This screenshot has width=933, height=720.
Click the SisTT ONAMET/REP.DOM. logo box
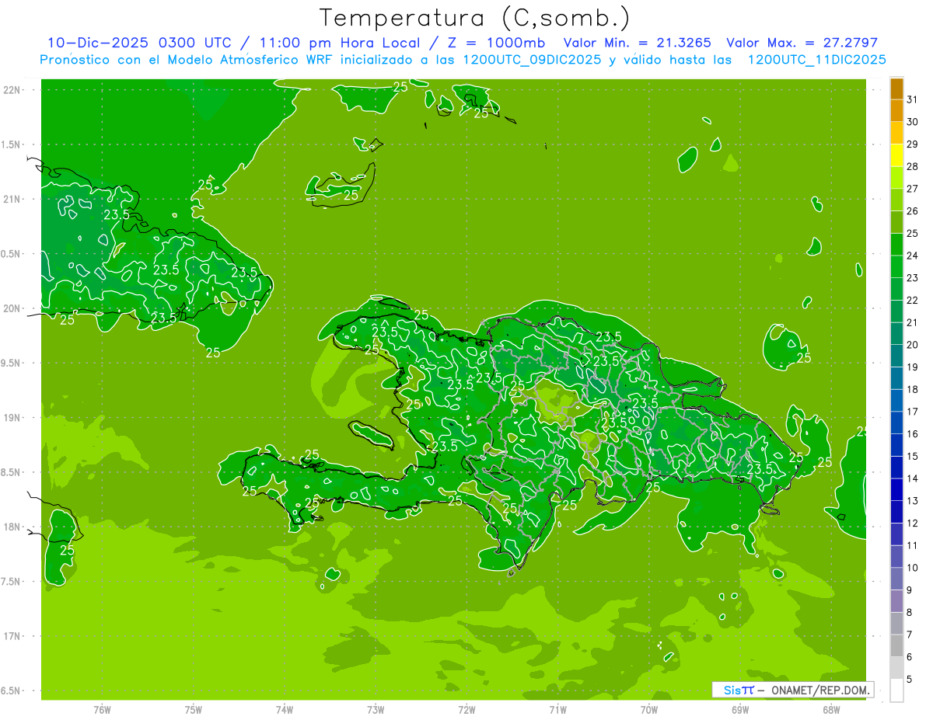coord(792,690)
